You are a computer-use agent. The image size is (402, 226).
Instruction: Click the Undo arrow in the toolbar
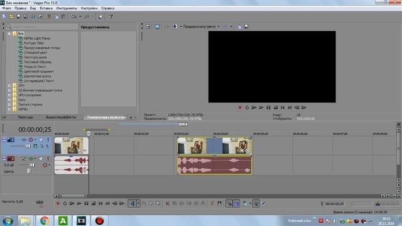74,17
